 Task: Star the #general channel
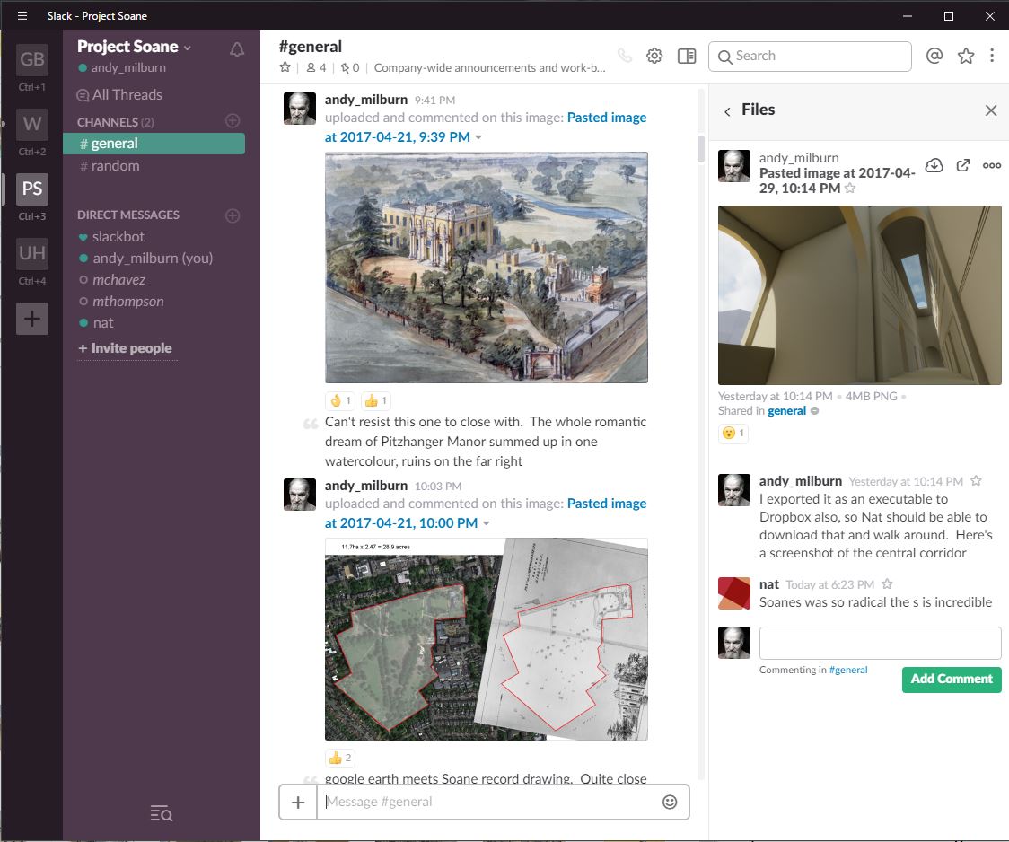(285, 67)
